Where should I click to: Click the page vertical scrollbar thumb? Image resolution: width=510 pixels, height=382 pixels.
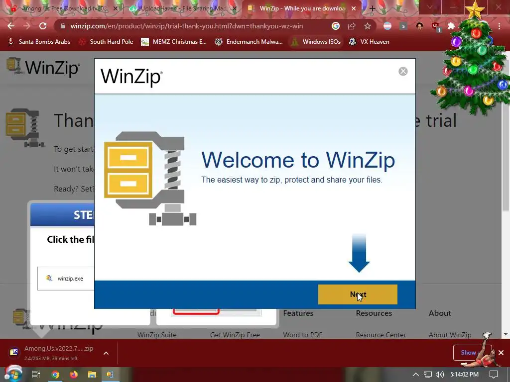coord(505,133)
